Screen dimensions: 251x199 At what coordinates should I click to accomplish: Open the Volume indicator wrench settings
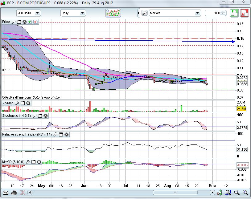17,103
